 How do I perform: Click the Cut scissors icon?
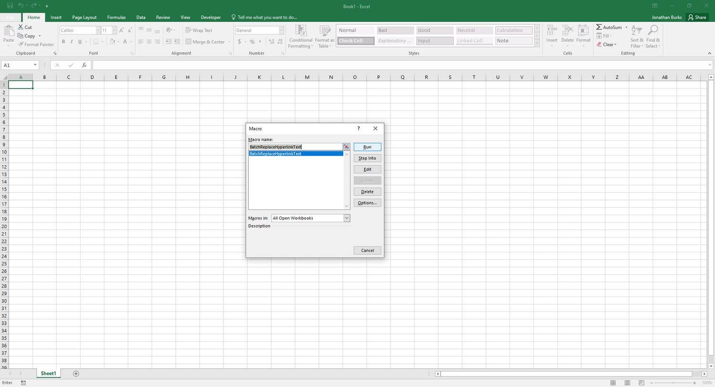pos(20,27)
